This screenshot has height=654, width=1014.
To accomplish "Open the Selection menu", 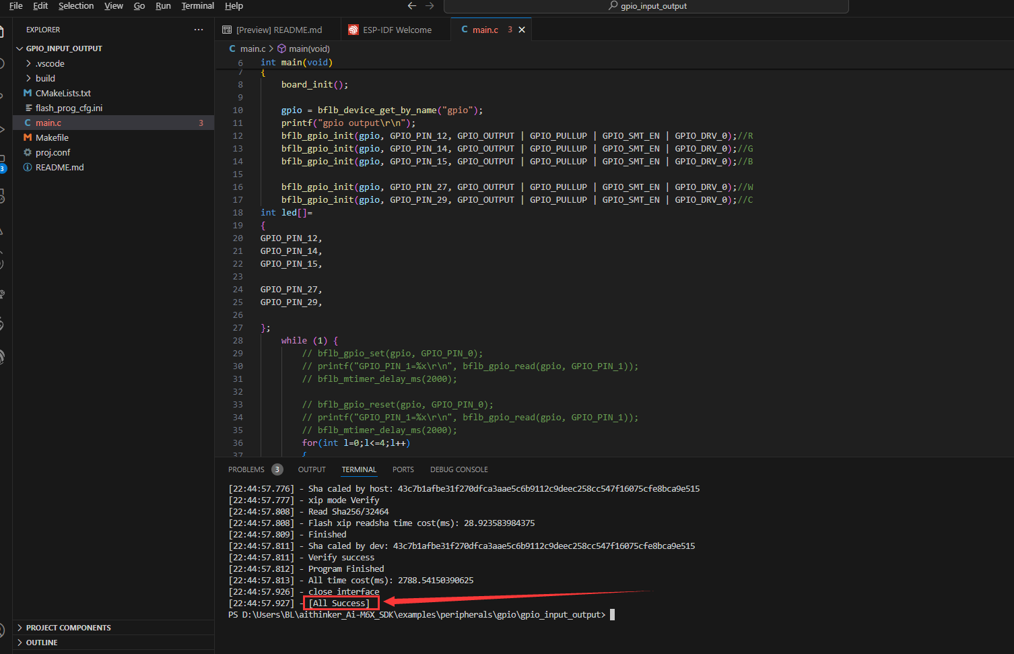I will point(76,5).
